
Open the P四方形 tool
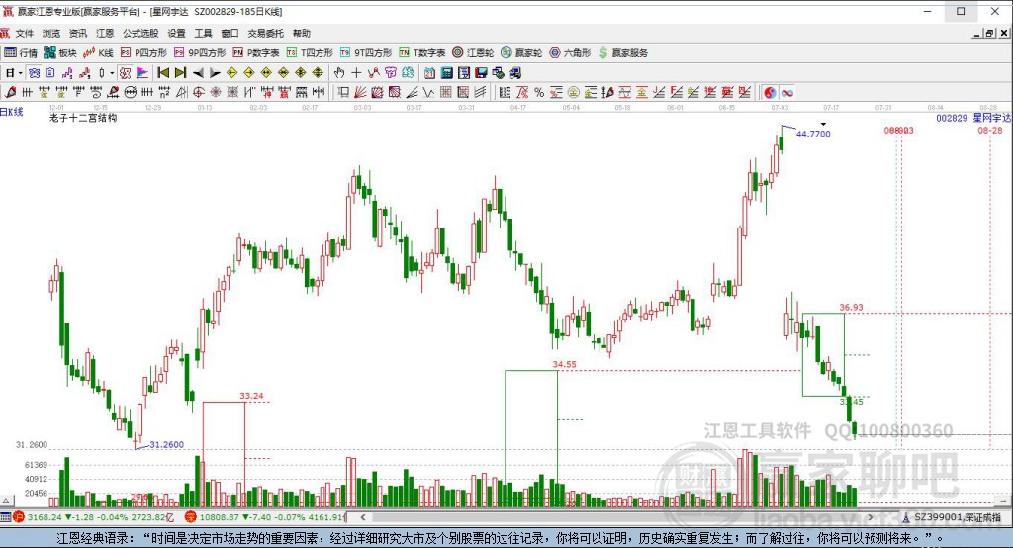[143, 53]
